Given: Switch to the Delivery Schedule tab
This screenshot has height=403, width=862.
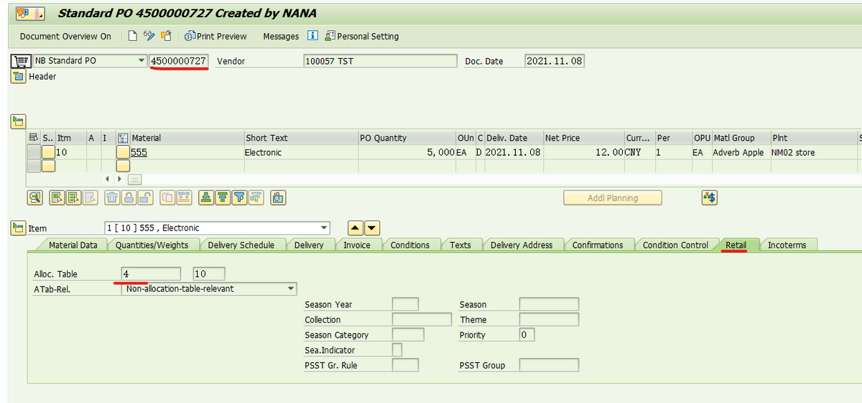Looking at the screenshot, I should pyautogui.click(x=241, y=245).
